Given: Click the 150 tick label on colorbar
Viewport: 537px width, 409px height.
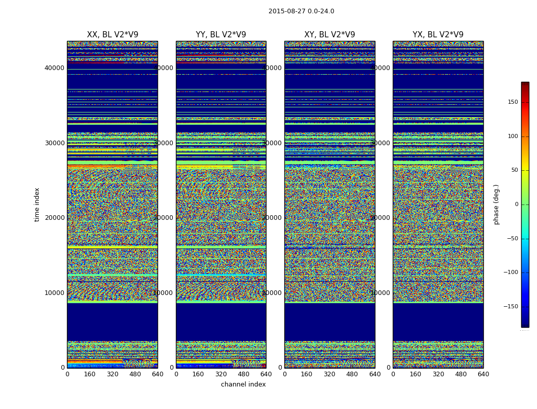Looking at the screenshot, I should 512,102.
